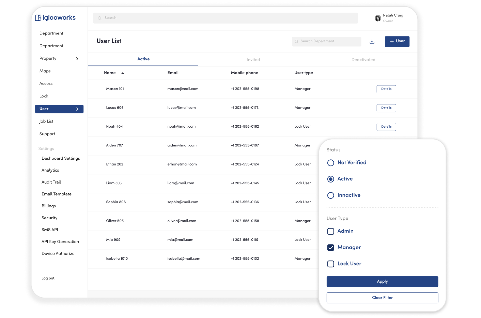Select the Innactive status option
The width and height of the screenshot is (481, 318).
pyautogui.click(x=330, y=195)
